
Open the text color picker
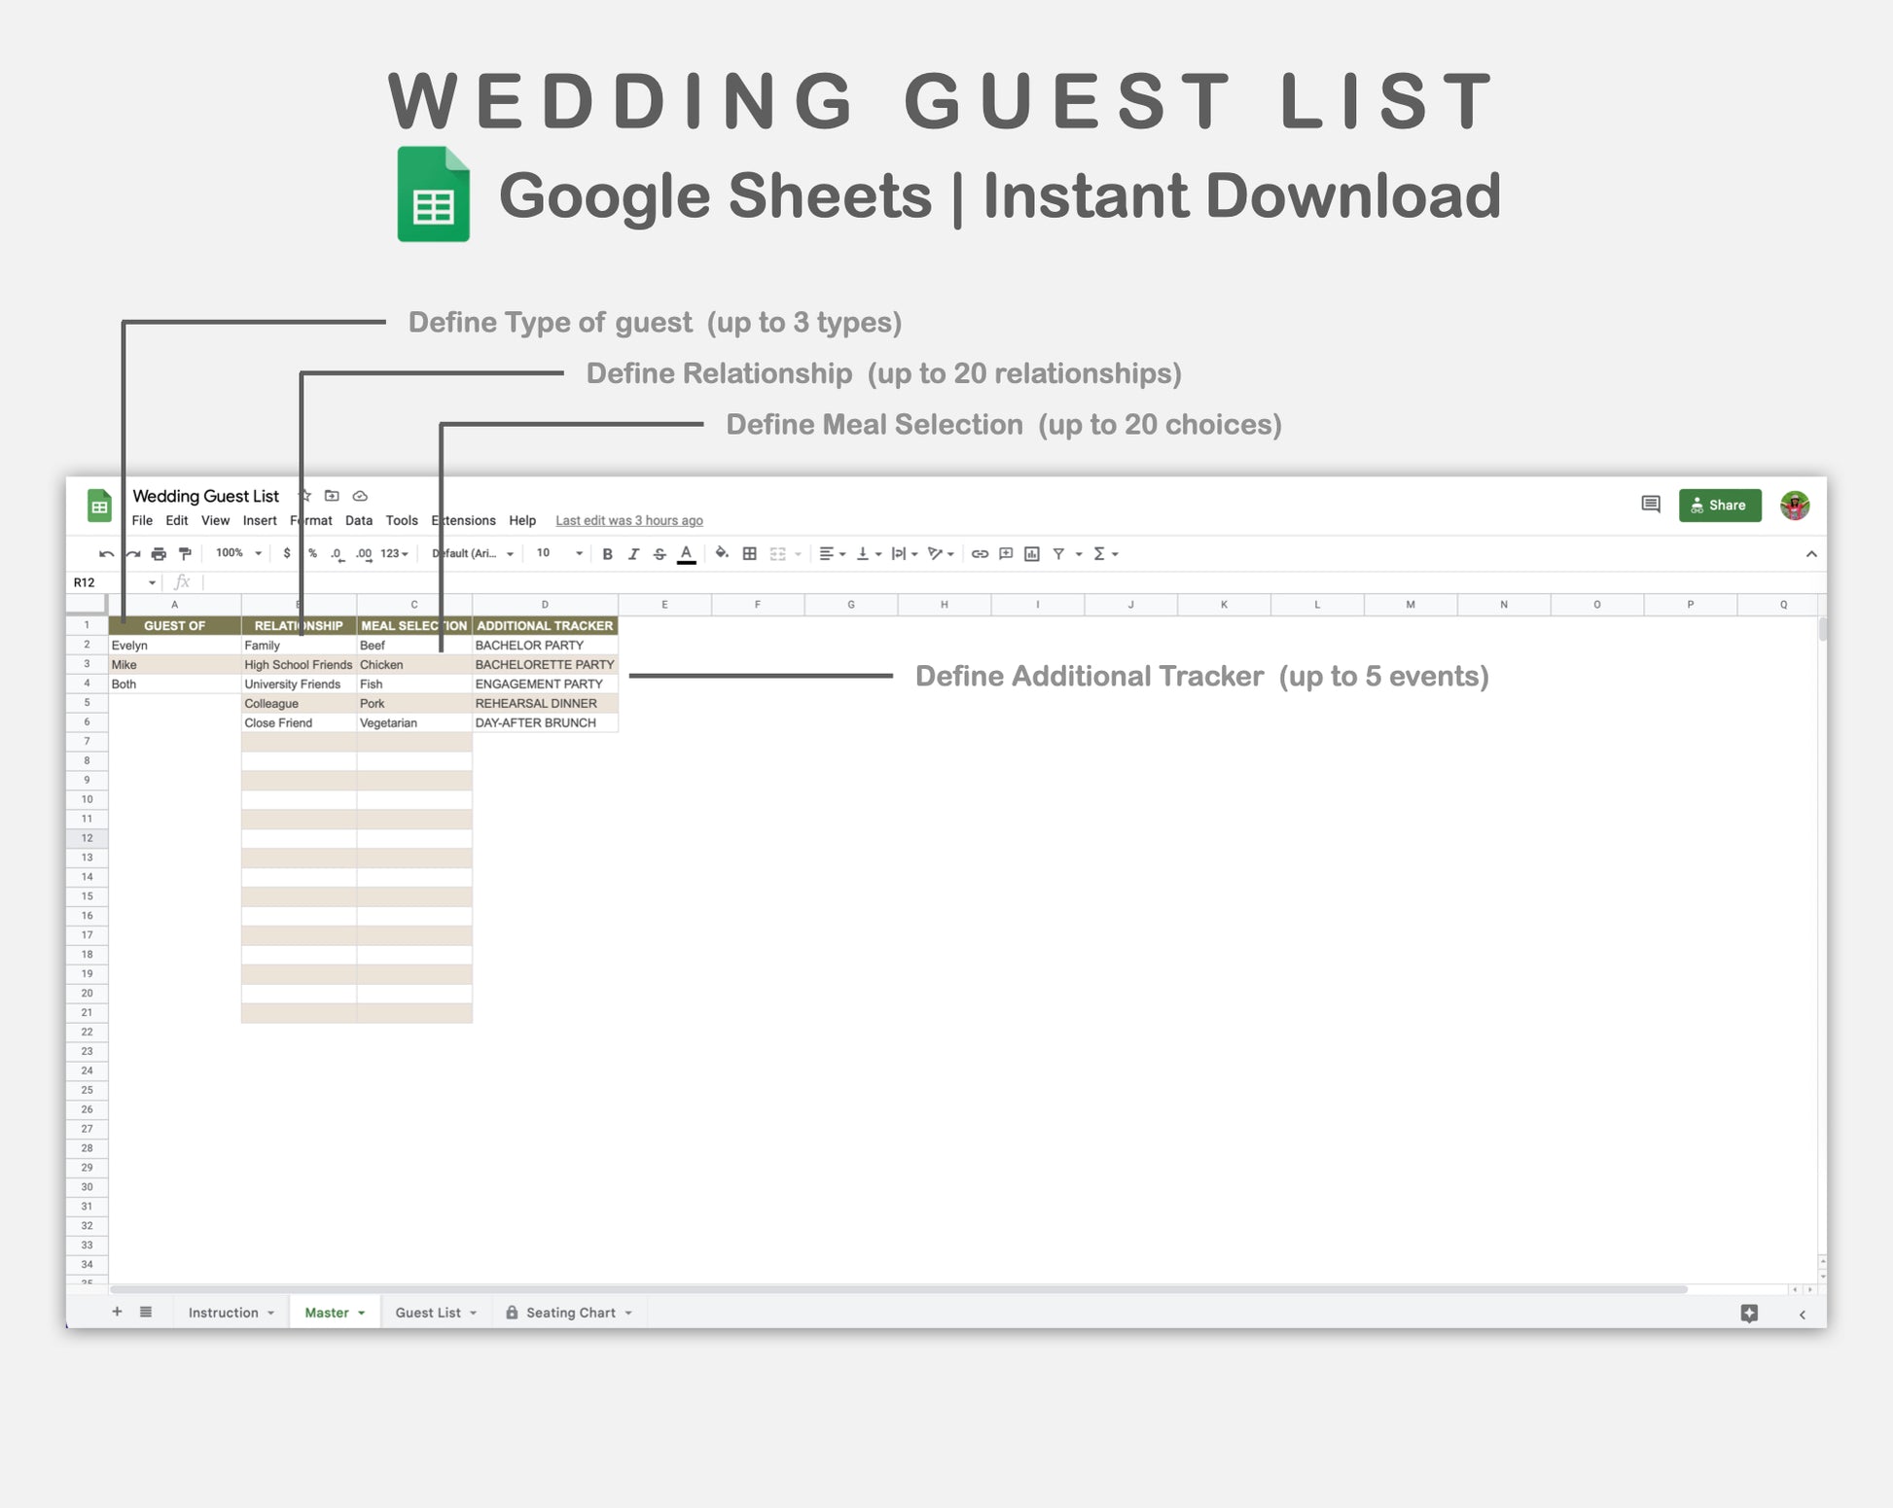686,554
